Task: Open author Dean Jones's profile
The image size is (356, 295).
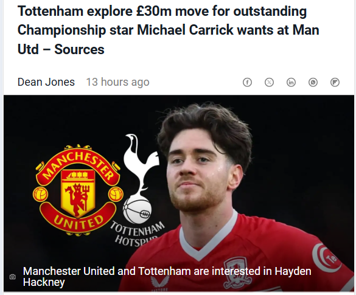Action: point(46,82)
